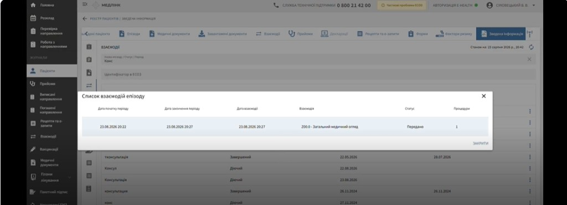Open Декларації tab

(x=334, y=34)
